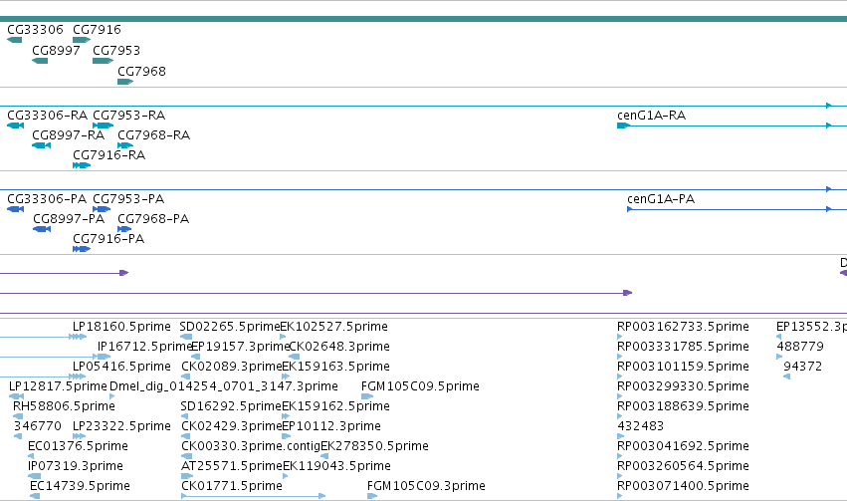The image size is (847, 501).
Task: Select EST RH58806.5prime
Action: pos(64,406)
